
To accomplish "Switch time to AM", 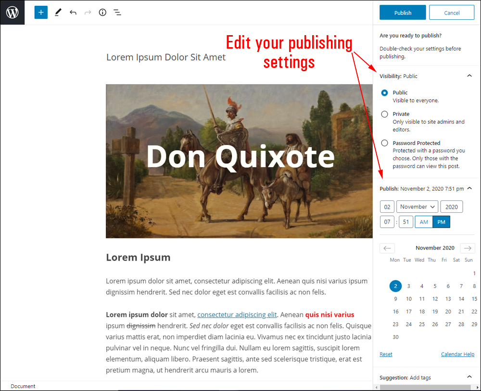I will [424, 222].
